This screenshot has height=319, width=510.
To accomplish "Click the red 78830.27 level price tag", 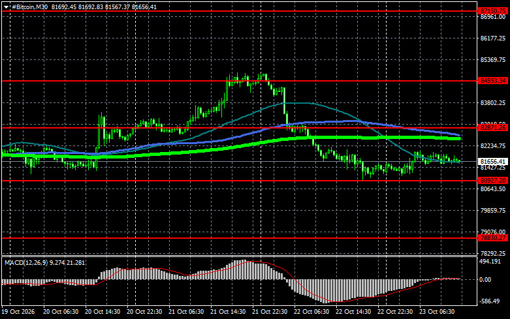I will point(493,238).
